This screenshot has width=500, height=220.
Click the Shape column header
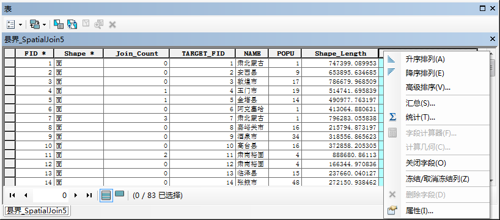coord(79,54)
